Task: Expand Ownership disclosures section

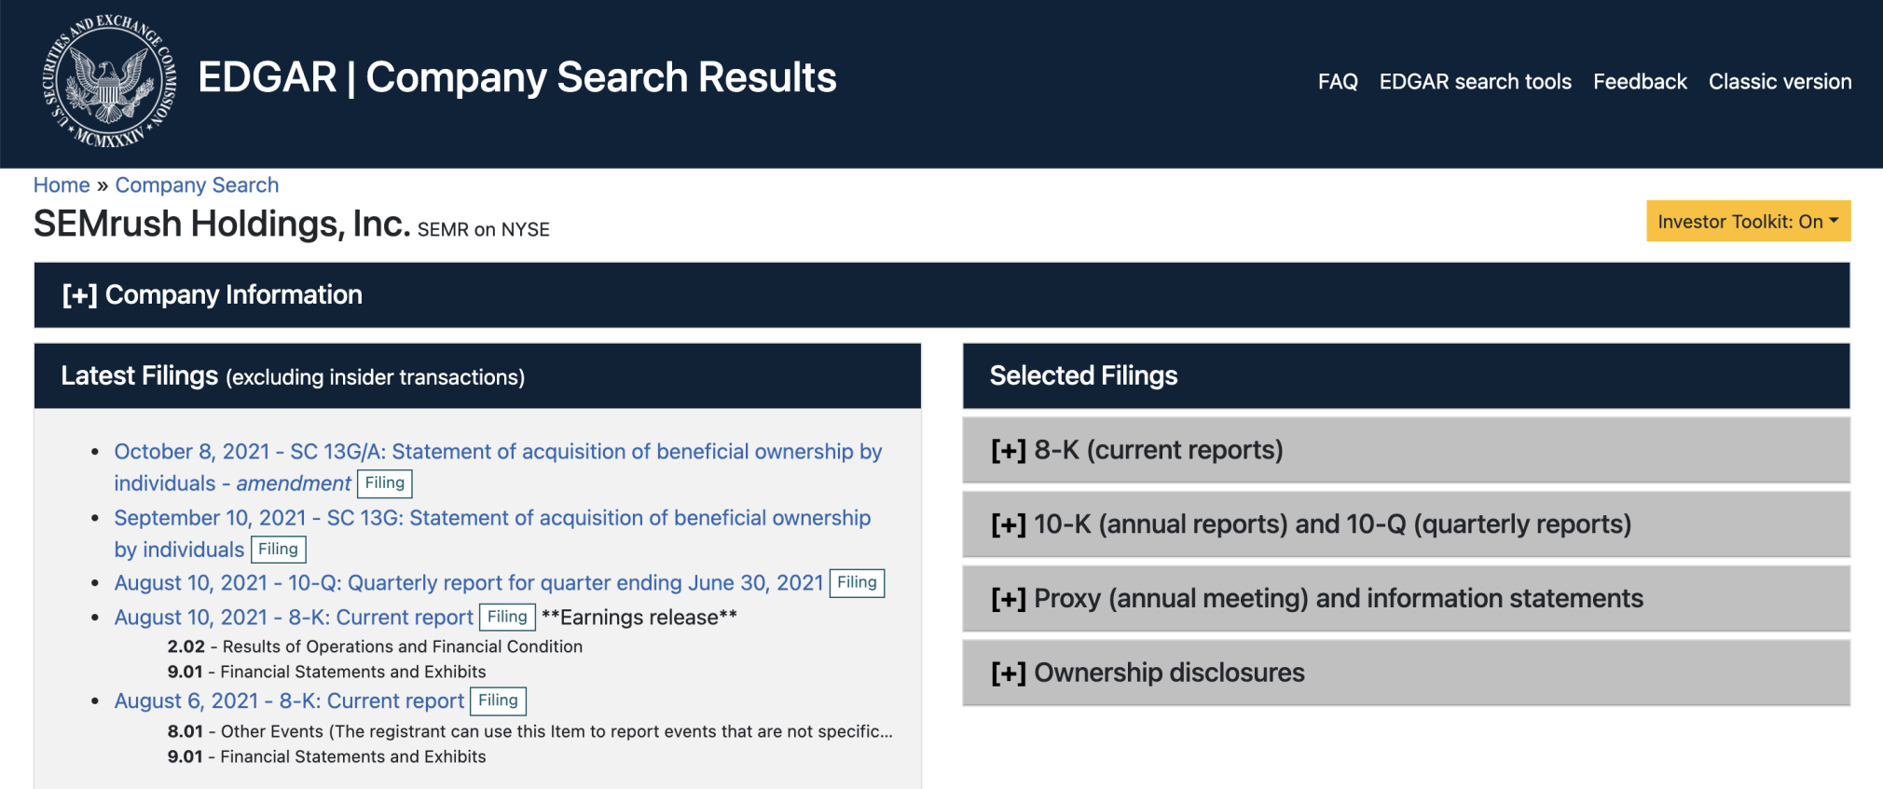Action: click(1406, 673)
